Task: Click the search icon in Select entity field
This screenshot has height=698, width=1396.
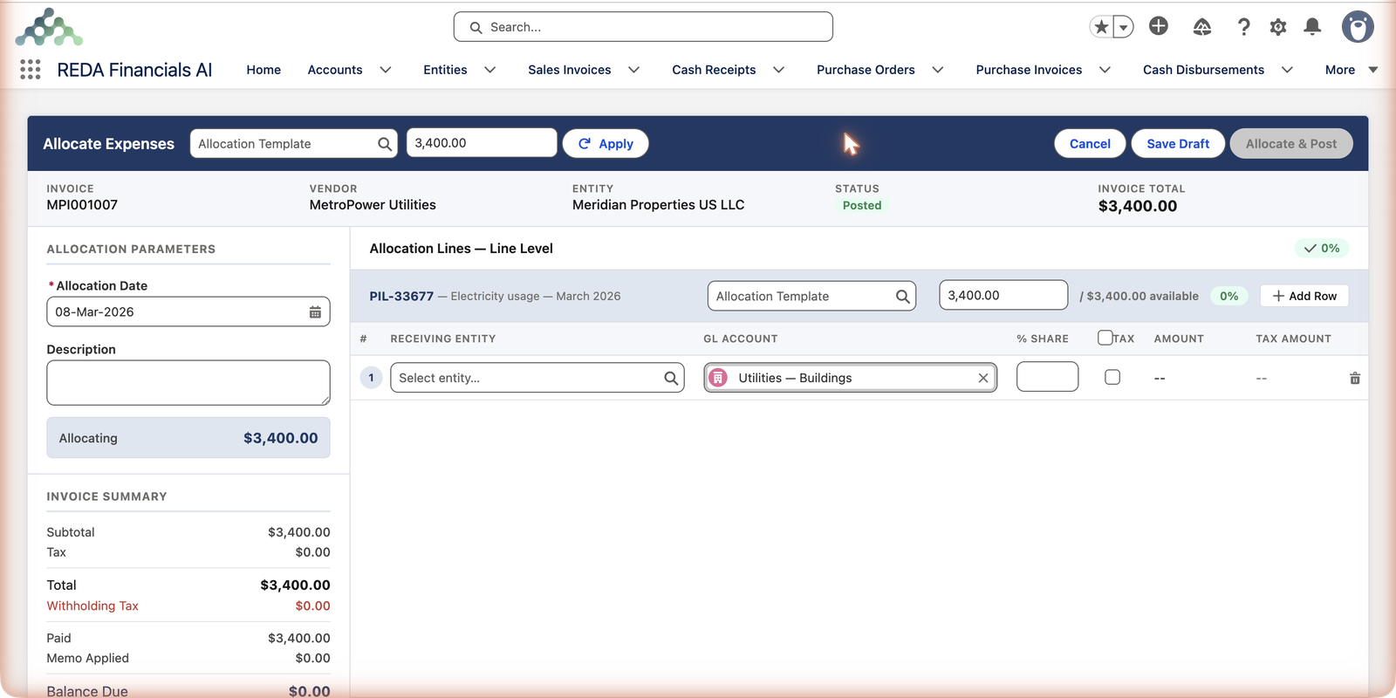Action: tap(671, 378)
